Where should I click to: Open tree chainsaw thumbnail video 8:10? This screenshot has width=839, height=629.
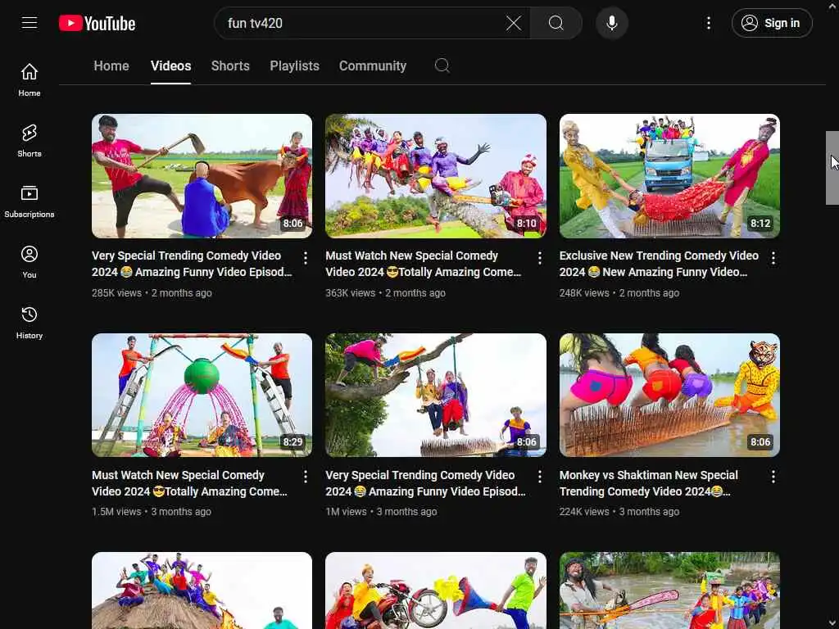436,175
